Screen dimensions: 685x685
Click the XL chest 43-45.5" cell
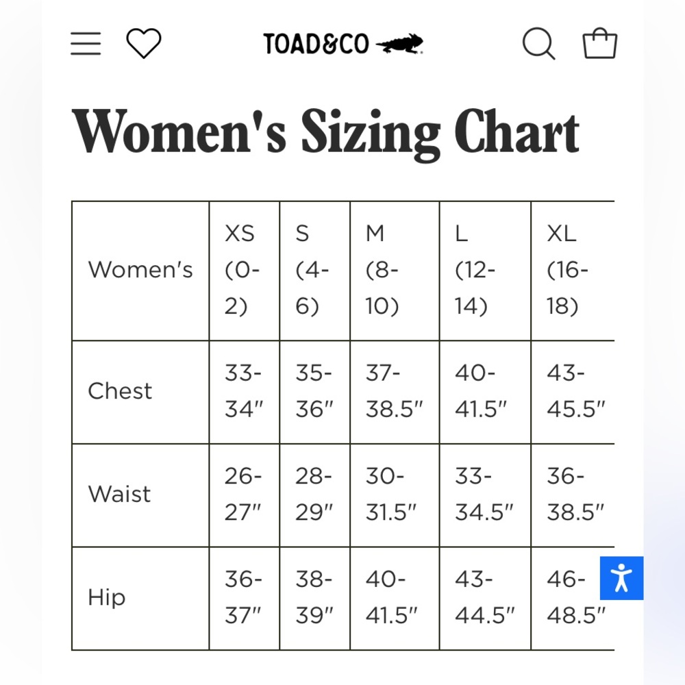click(x=573, y=392)
